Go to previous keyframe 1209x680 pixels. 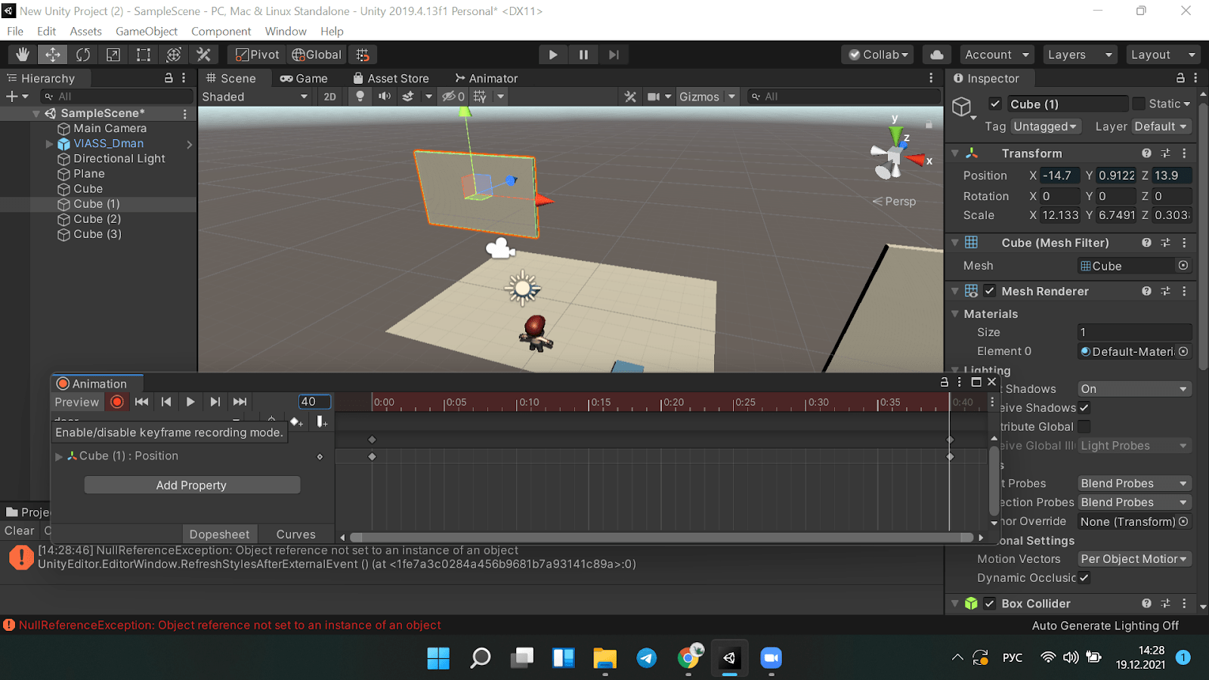pyautogui.click(x=166, y=402)
